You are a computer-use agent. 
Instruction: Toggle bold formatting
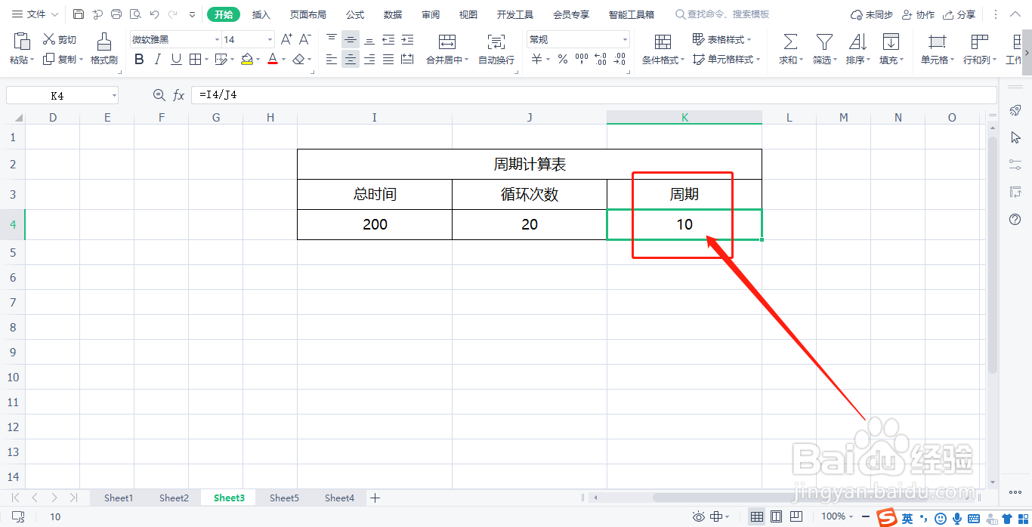click(x=138, y=59)
